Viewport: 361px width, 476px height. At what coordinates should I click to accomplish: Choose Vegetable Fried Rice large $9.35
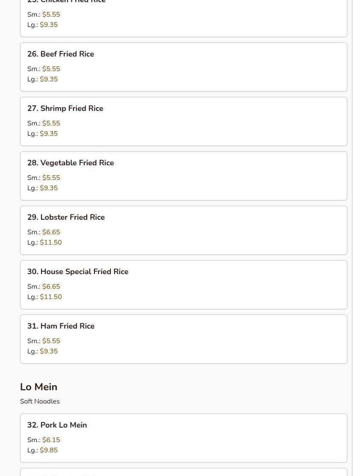[x=49, y=188]
